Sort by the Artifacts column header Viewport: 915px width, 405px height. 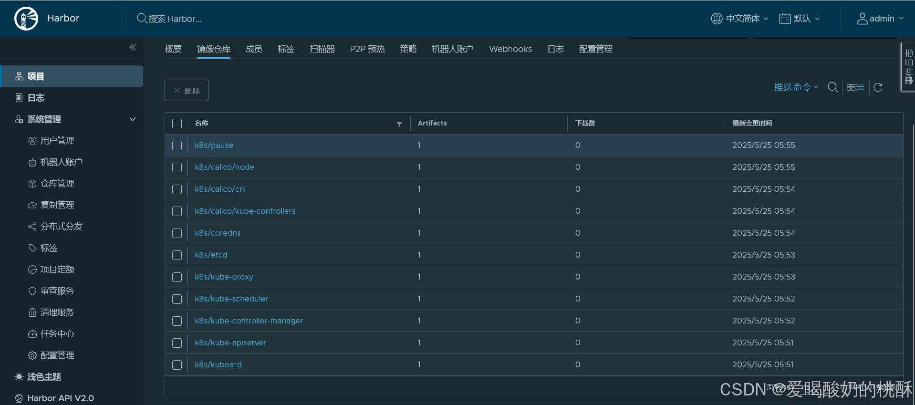point(432,123)
